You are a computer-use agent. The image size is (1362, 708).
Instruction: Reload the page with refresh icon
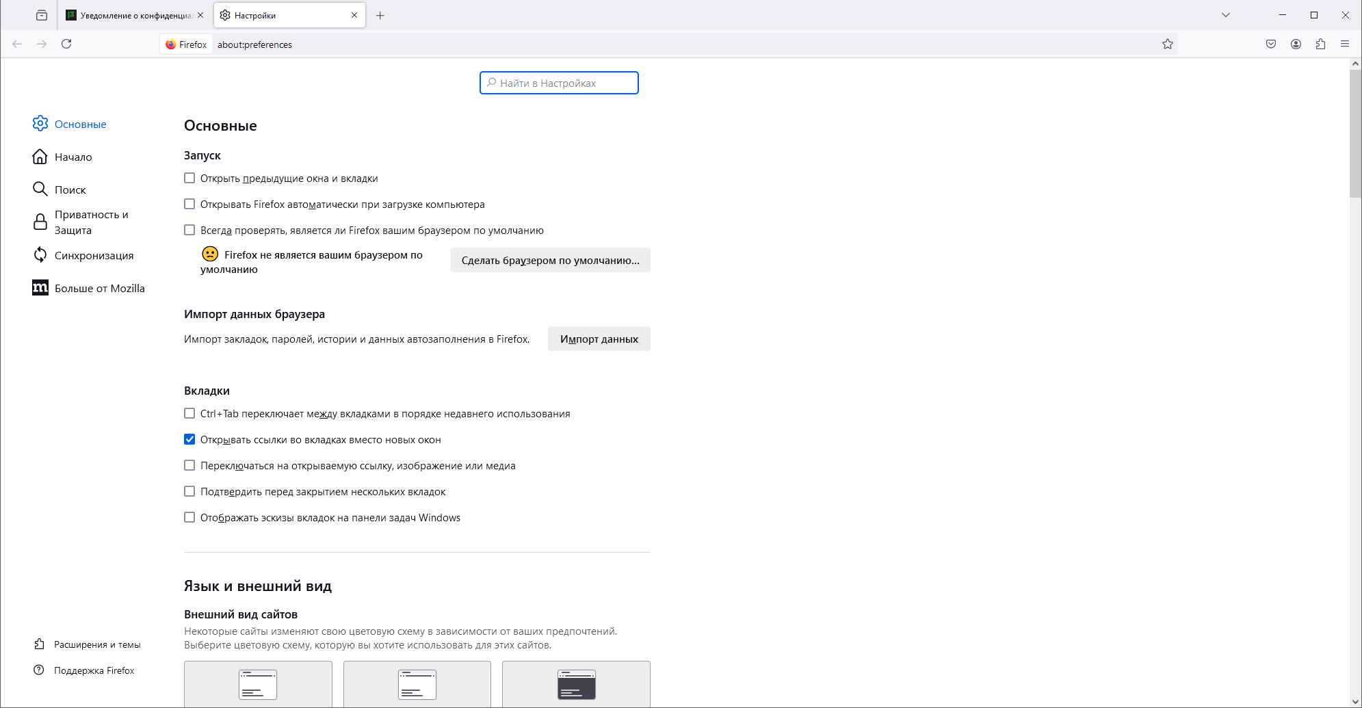66,44
